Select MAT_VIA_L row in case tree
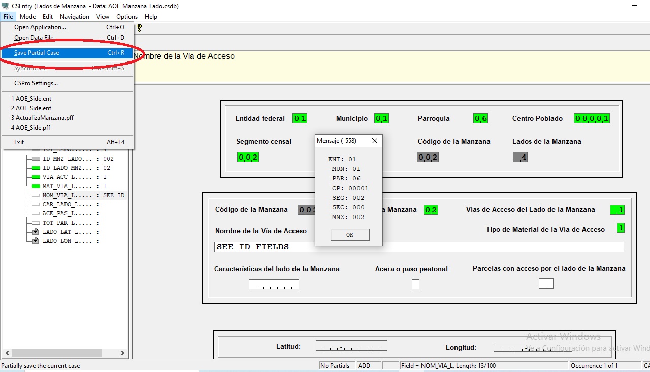 (75, 186)
